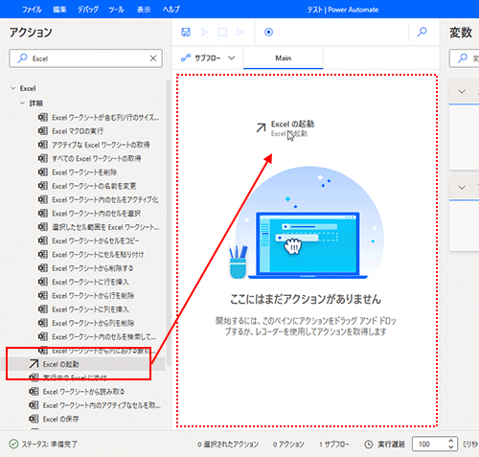Image resolution: width=479 pixels, height=457 pixels.
Task: Select Excel ワークシートにセルを貼り付け action
Action: pos(91,255)
